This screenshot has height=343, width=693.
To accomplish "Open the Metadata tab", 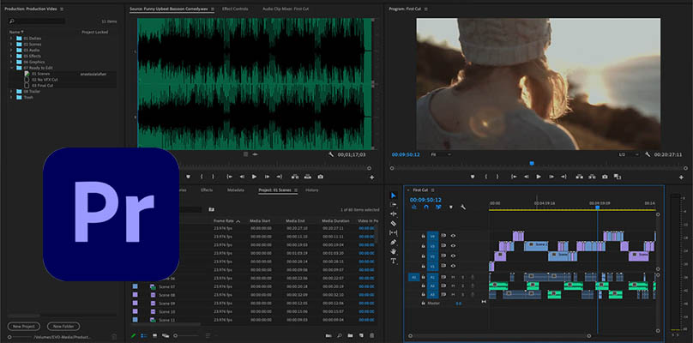I will pyautogui.click(x=235, y=190).
